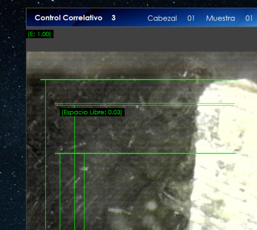Click the gray bar beside E: 1.00

[155, 39]
